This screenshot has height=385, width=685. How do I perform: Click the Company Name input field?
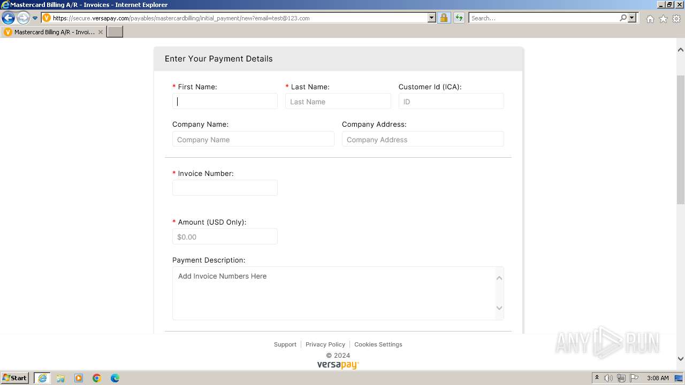[253, 140]
